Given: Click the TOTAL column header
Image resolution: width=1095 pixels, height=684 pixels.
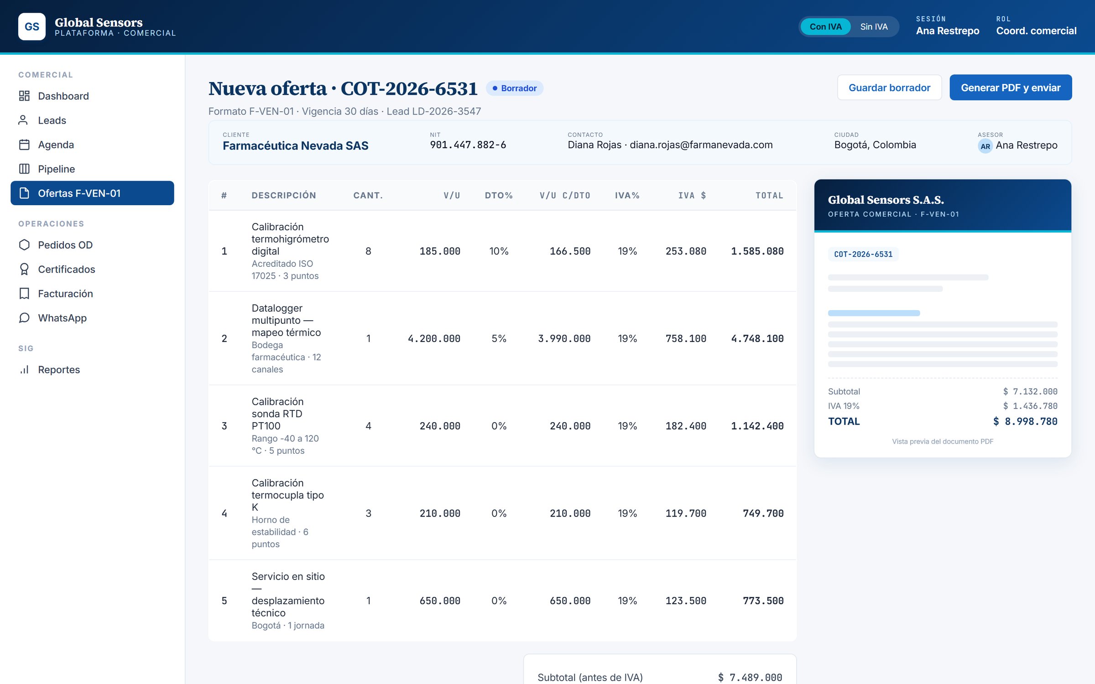Looking at the screenshot, I should tap(769, 195).
